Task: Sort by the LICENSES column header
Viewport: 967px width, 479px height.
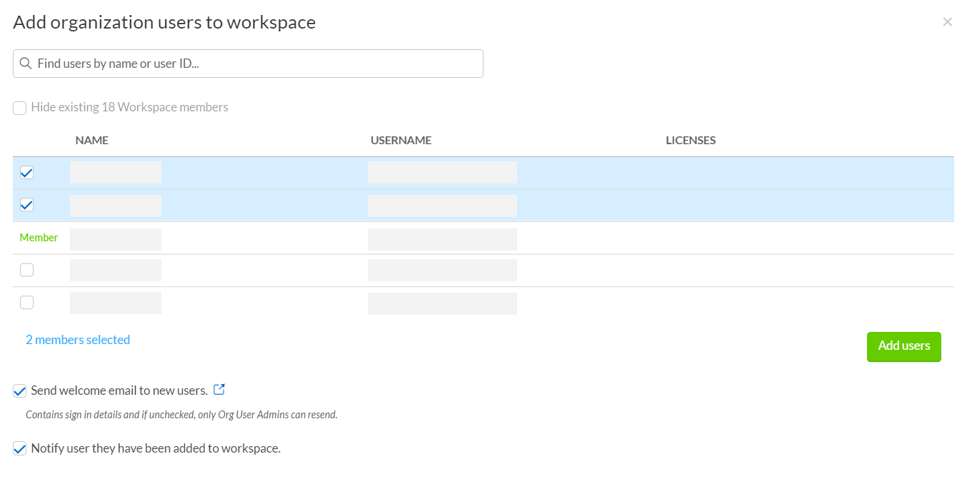Action: coord(691,140)
